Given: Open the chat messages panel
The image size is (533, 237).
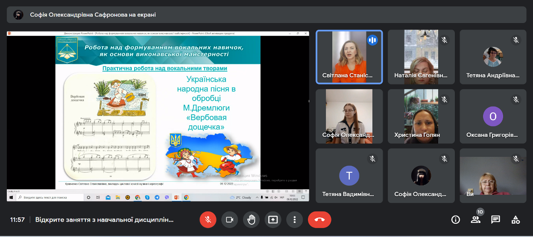Looking at the screenshot, I should (x=495, y=220).
